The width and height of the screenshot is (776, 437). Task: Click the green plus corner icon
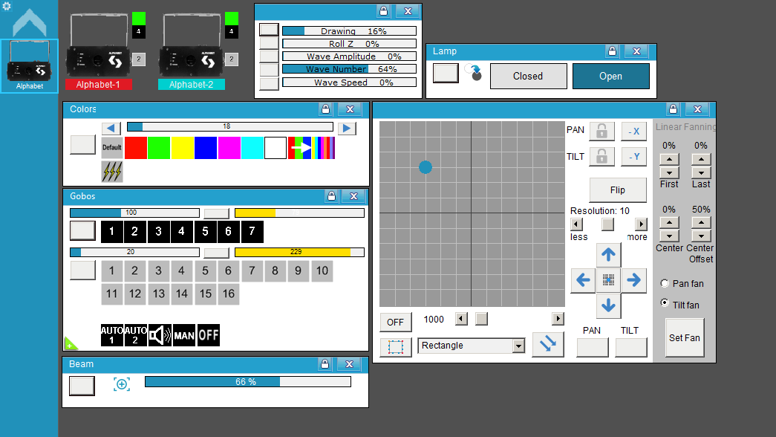point(71,343)
